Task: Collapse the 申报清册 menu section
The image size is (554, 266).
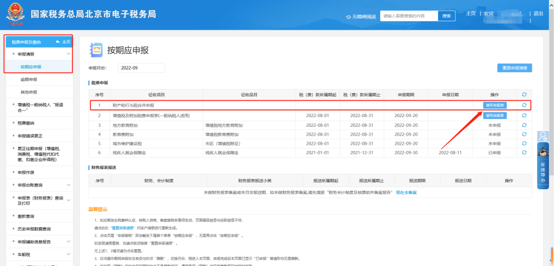Action: (x=69, y=54)
